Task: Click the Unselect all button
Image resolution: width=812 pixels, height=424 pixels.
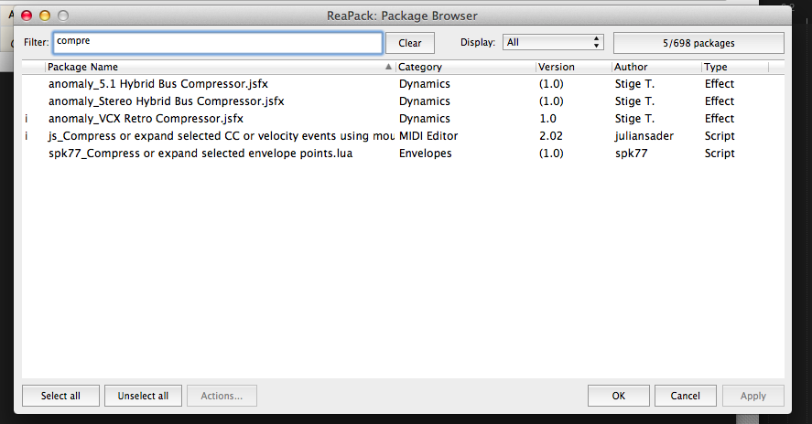Action: pos(143,396)
